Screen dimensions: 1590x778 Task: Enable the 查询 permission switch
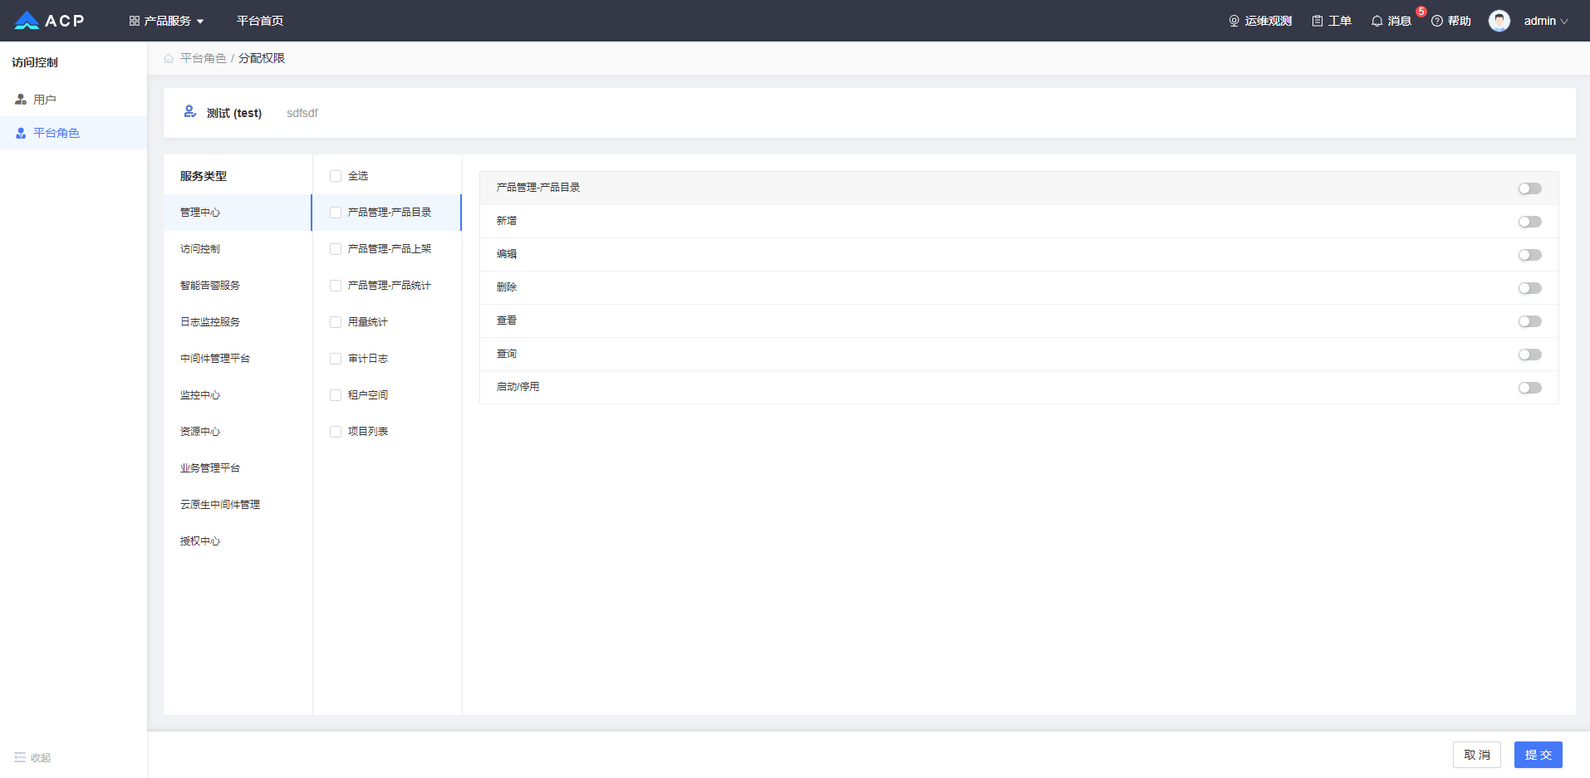point(1529,355)
